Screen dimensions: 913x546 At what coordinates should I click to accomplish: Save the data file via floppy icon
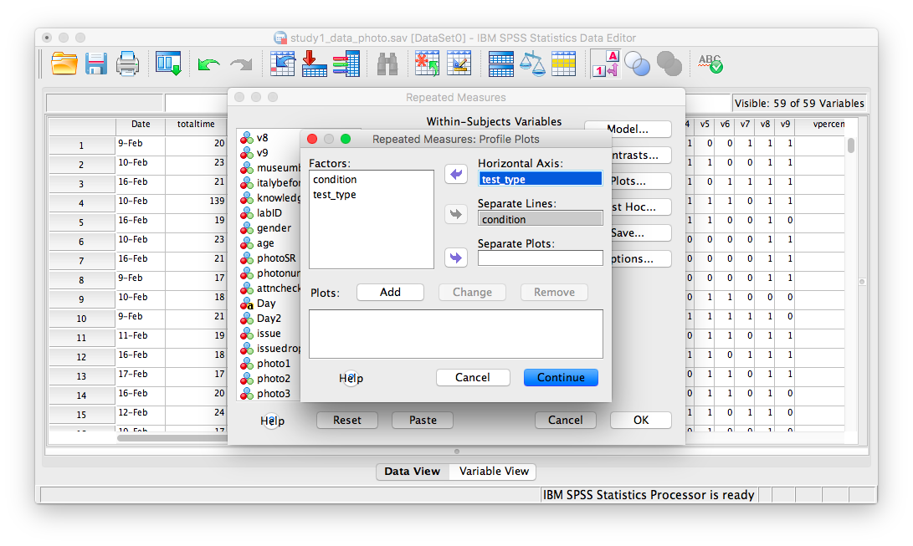pyautogui.click(x=96, y=64)
